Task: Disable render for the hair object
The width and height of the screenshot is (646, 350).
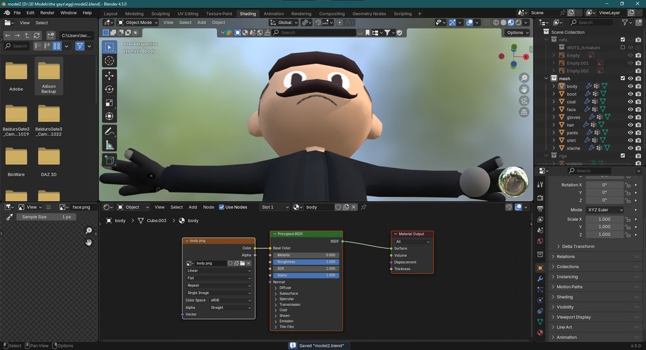Action: (x=638, y=125)
